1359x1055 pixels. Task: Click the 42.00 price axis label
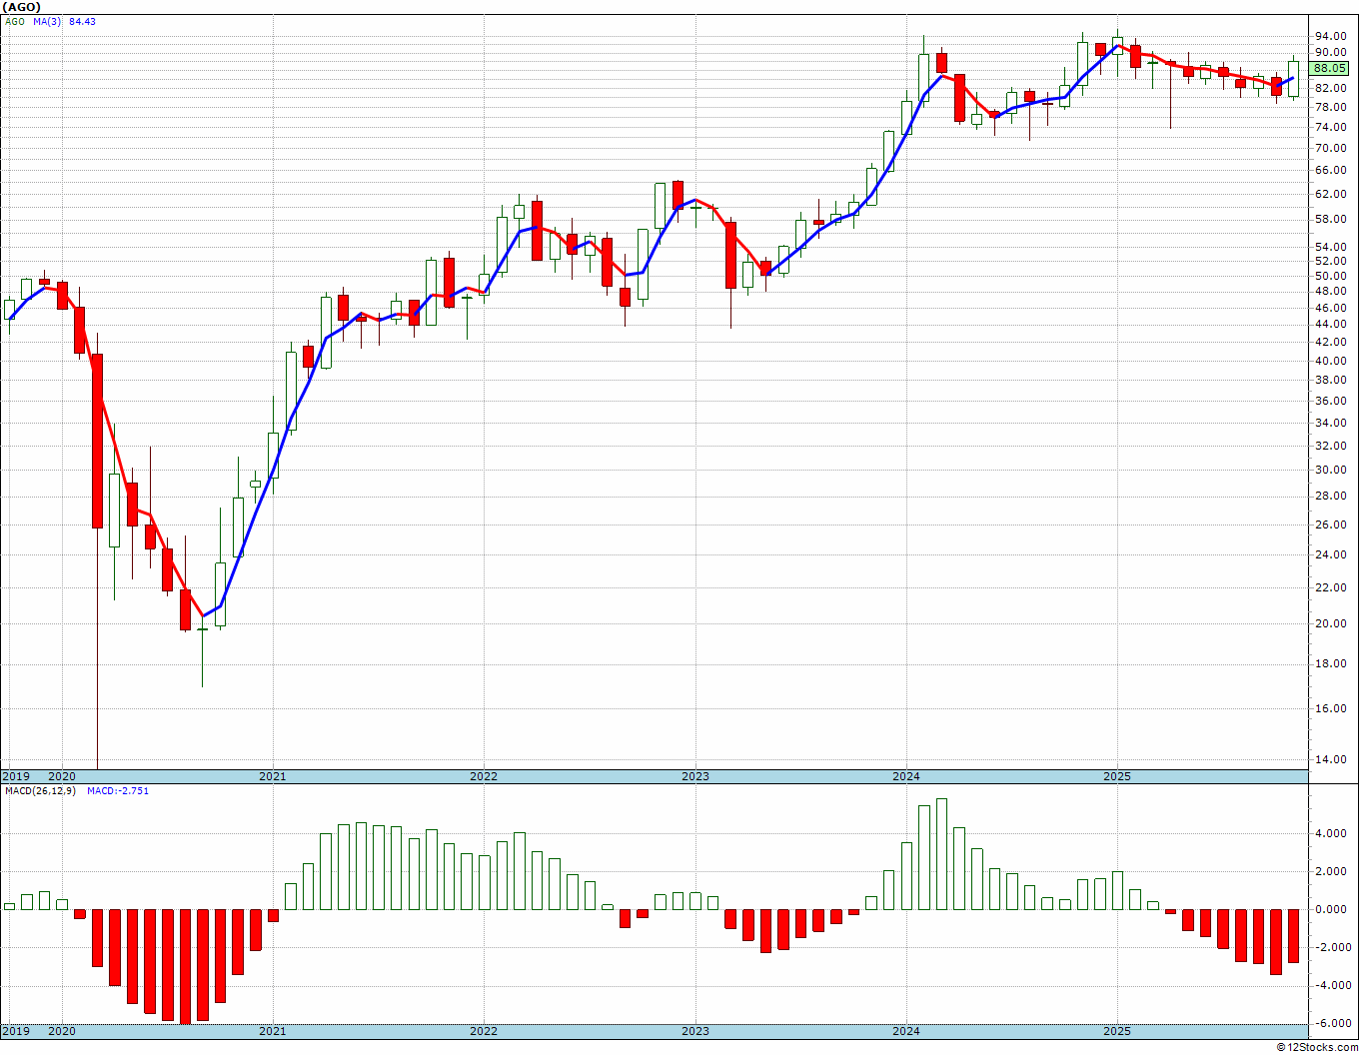coord(1330,342)
